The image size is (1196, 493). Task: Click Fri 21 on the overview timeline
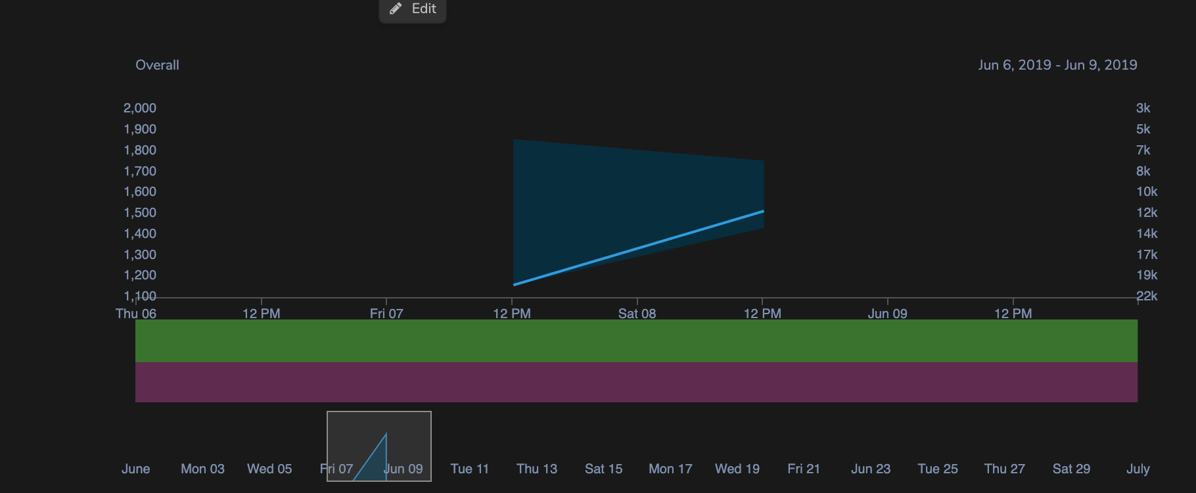click(804, 469)
